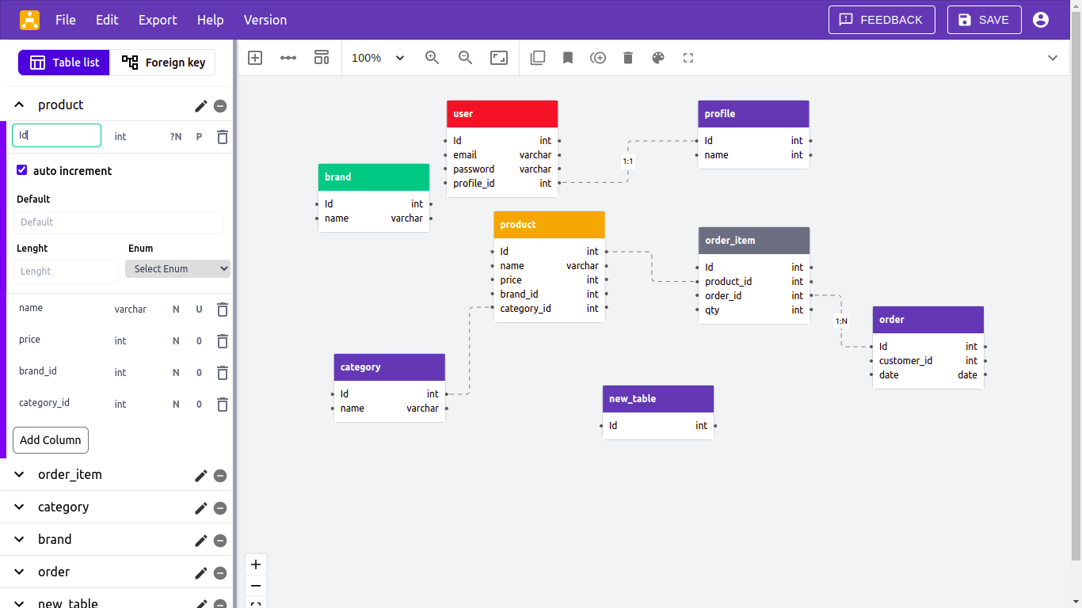Click the add table icon in toolbar

[x=255, y=58]
